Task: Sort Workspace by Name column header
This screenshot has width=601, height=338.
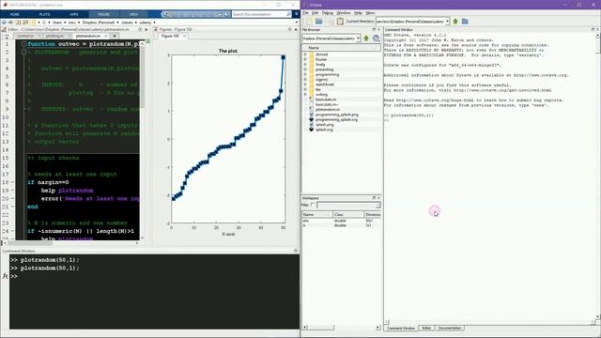Action: click(317, 215)
